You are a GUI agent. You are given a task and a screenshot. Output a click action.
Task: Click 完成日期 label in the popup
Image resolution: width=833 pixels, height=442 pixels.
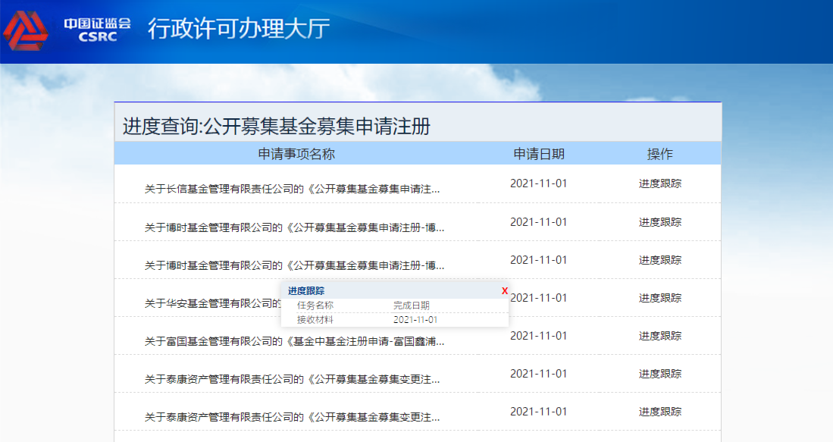[411, 306]
